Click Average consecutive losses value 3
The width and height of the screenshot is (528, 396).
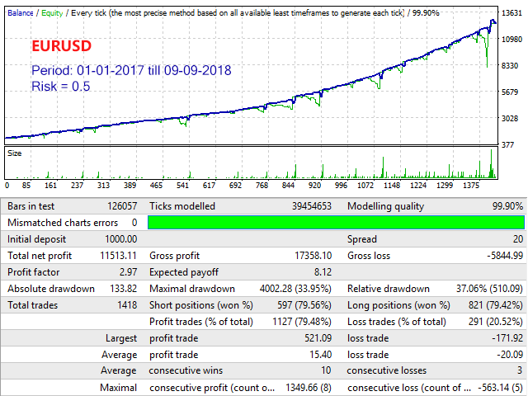(520, 370)
